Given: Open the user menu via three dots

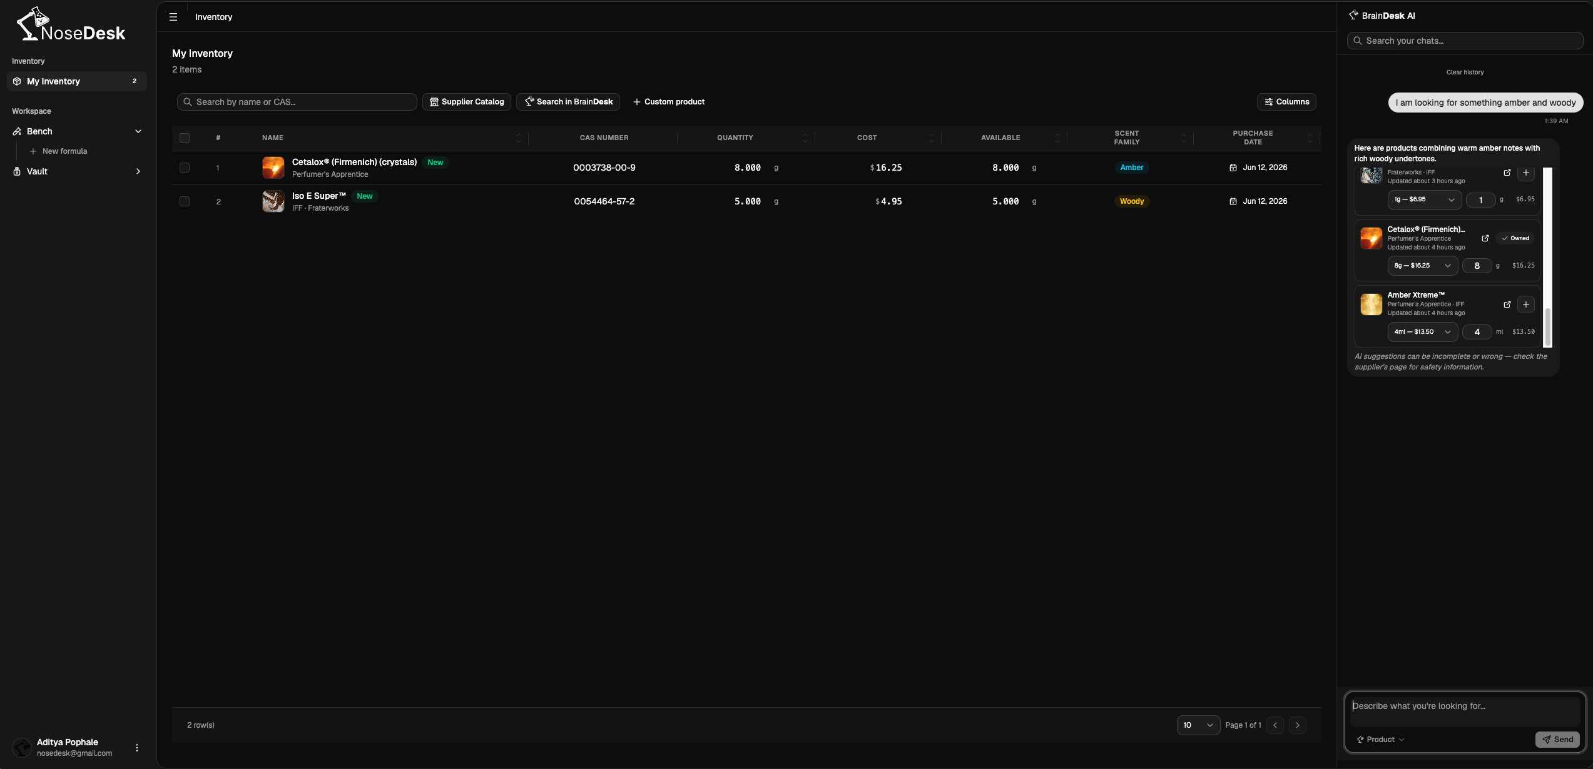Looking at the screenshot, I should coord(137,748).
